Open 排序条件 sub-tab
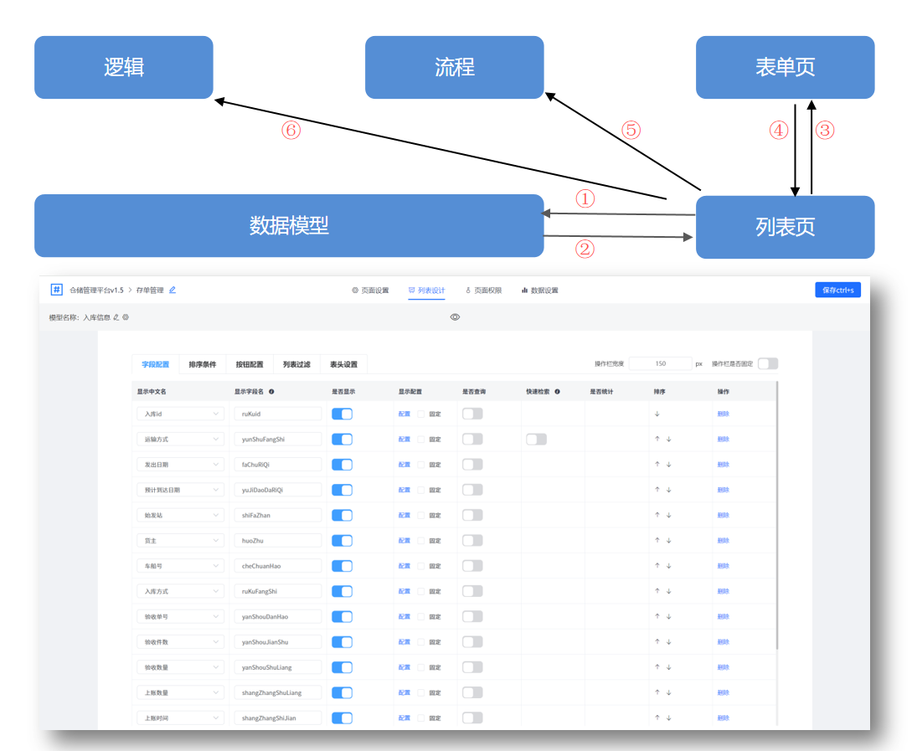The height and width of the screenshot is (751, 917). (203, 364)
